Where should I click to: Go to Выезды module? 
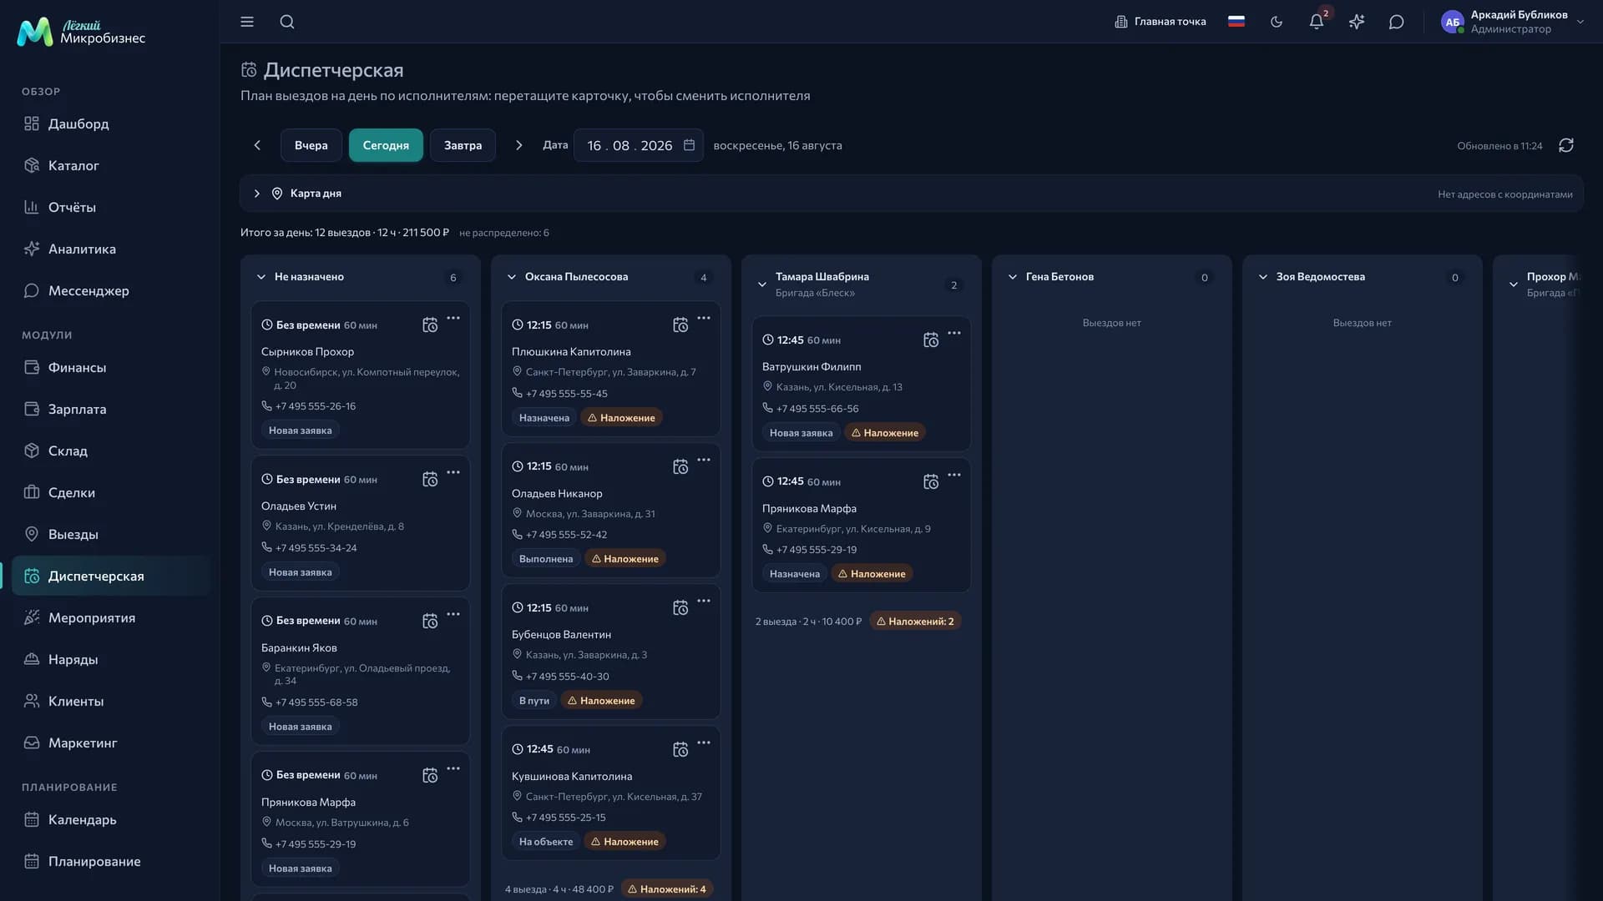[x=110, y=534]
